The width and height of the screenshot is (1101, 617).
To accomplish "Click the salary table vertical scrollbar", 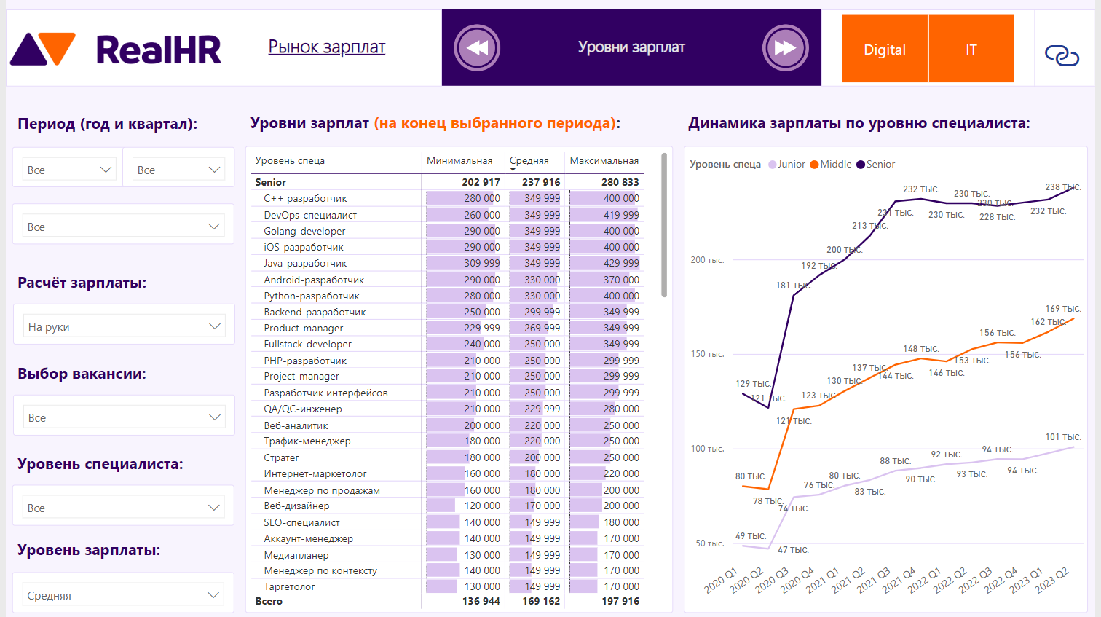I will coord(664,224).
